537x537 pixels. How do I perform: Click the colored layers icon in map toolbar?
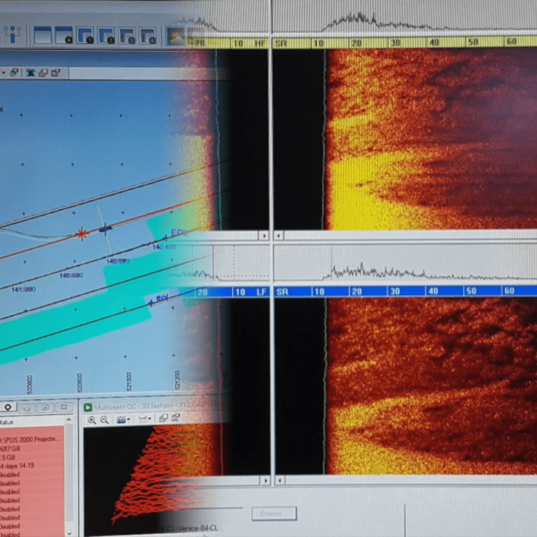14,72
